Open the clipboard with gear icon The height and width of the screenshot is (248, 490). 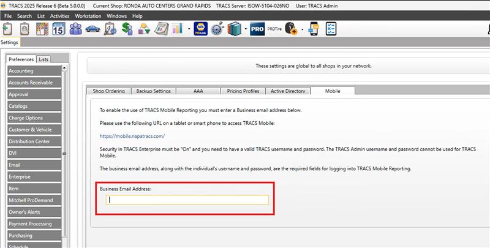110,29
